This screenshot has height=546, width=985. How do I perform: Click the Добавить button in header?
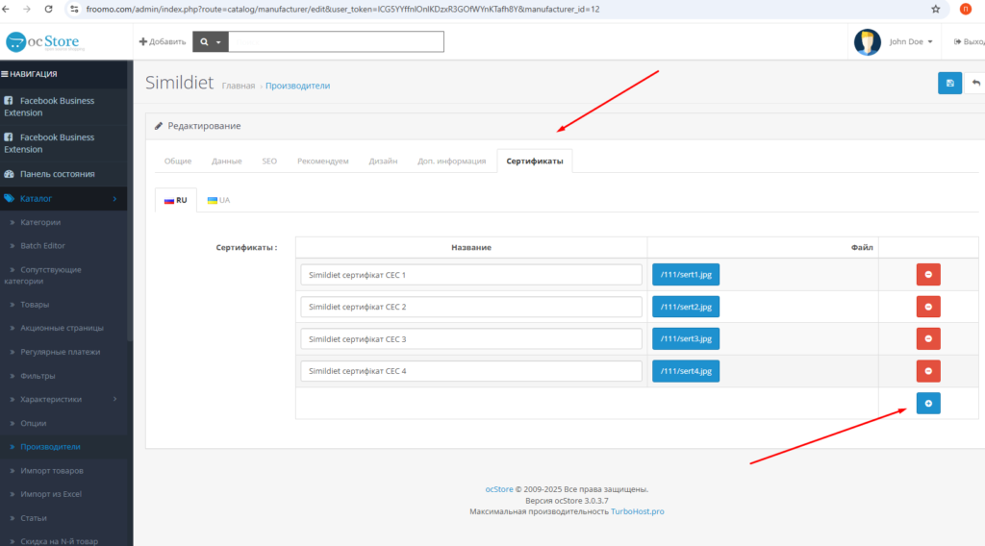pos(162,42)
